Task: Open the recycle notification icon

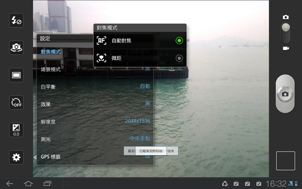Action: (x=225, y=184)
